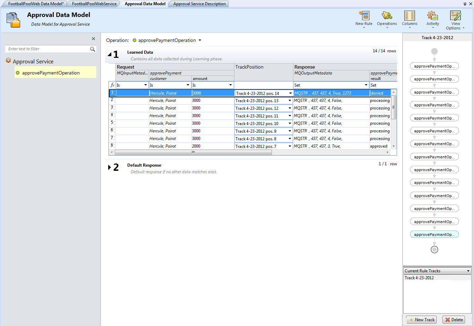Screen dimensions: 474x326
Task: Click the Columns toolbar icon
Action: click(x=410, y=16)
